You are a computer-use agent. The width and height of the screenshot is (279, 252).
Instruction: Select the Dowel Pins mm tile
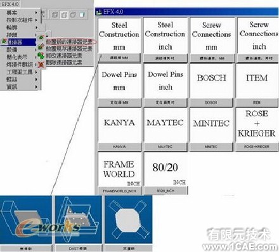[x=119, y=81]
